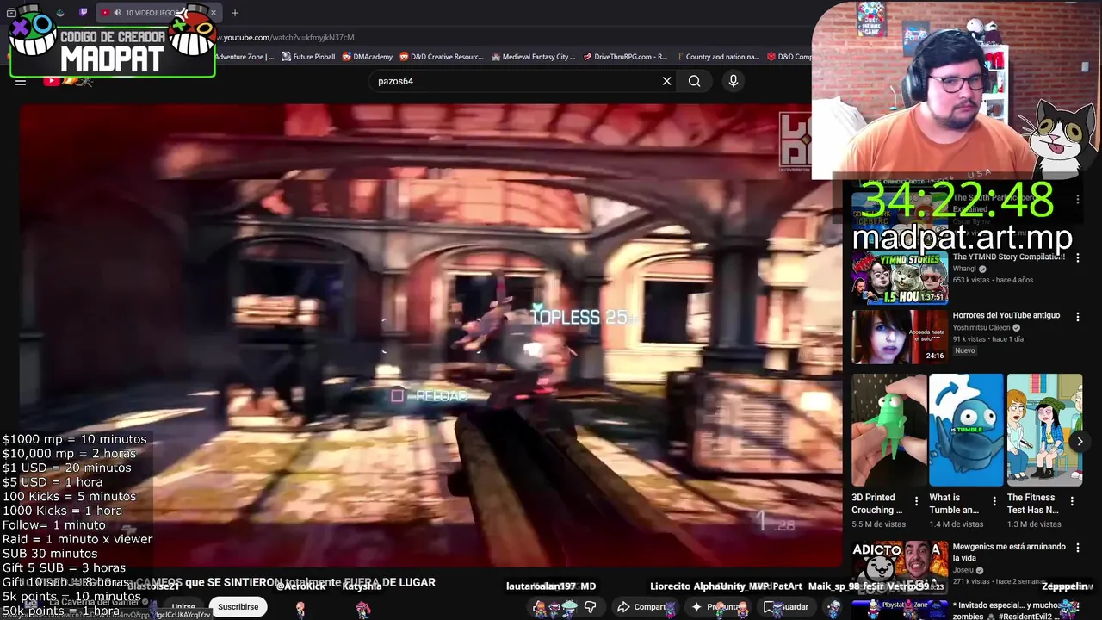
Task: Open a new browser tab
Action: pos(235,13)
